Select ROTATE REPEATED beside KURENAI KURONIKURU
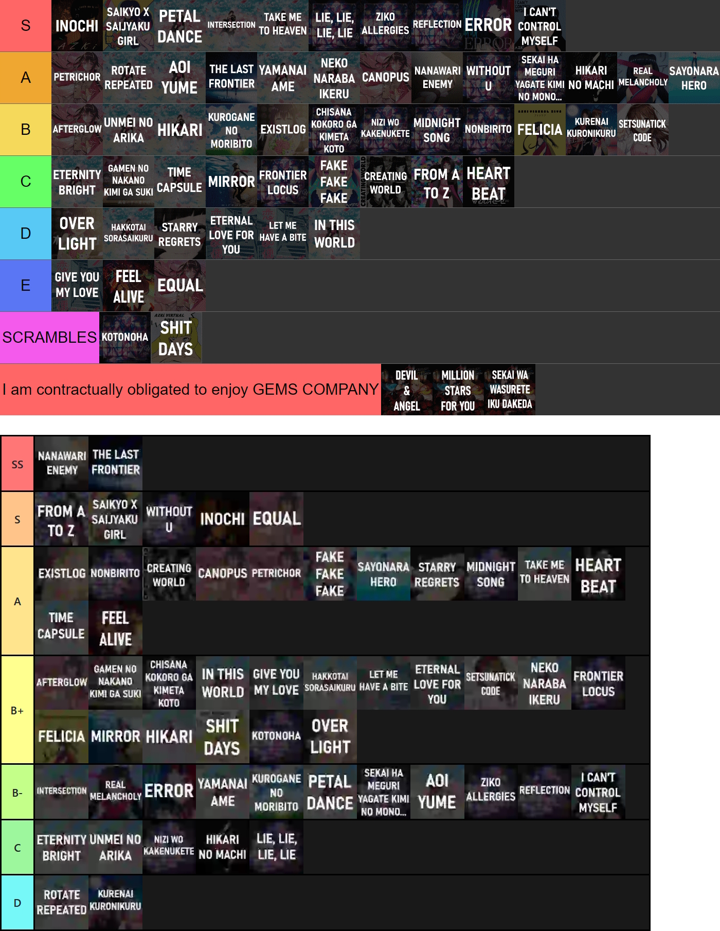This screenshot has width=720, height=931. click(62, 902)
